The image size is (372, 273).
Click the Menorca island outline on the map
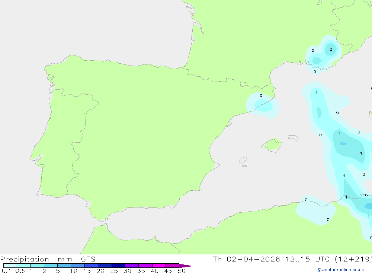point(293,137)
